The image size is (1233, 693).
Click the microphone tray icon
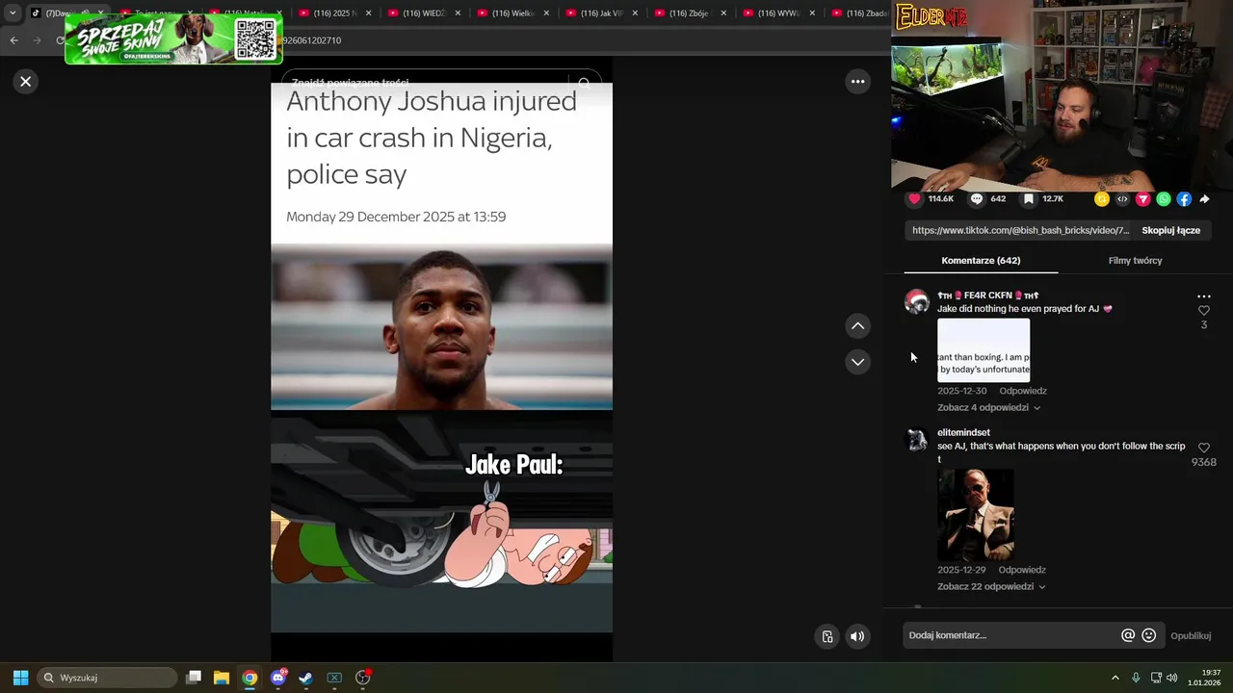1136,678
